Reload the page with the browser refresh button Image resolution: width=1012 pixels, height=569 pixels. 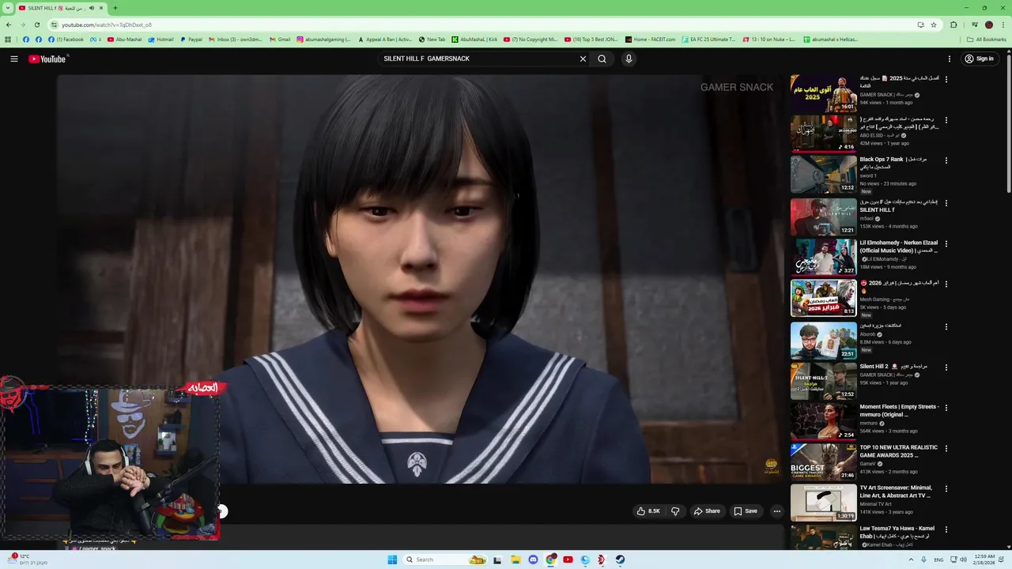point(36,24)
